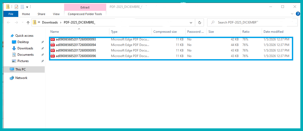Open the File menu
303x131 pixels.
(11, 14)
